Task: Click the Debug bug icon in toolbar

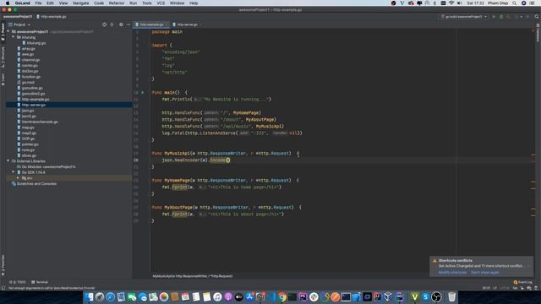Action: (501, 17)
